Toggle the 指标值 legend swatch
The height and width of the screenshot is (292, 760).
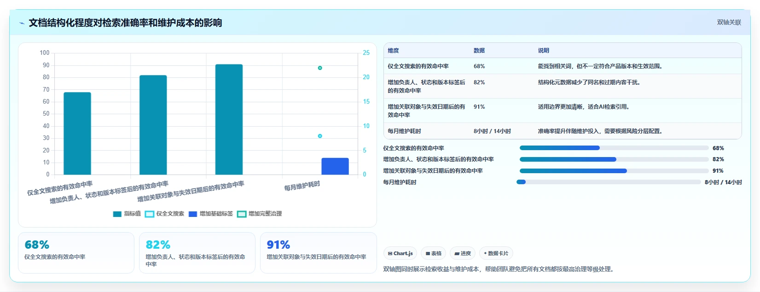click(x=117, y=214)
